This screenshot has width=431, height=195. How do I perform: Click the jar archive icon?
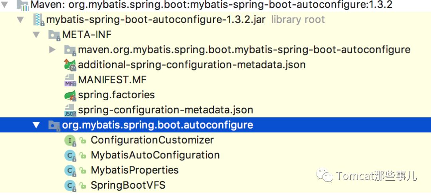tap(39, 20)
